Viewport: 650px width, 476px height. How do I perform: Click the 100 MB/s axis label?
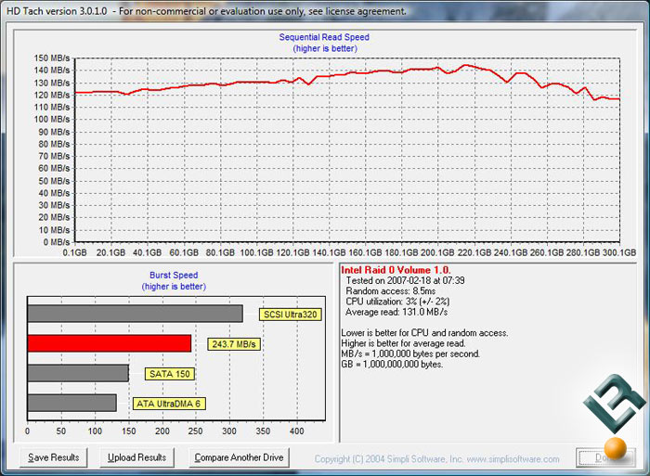click(x=52, y=120)
